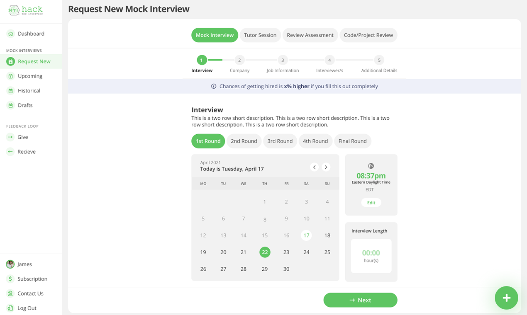Screen dimensions: 527x315
Task: Switch to the Tutor Session tab
Action: tap(260, 35)
